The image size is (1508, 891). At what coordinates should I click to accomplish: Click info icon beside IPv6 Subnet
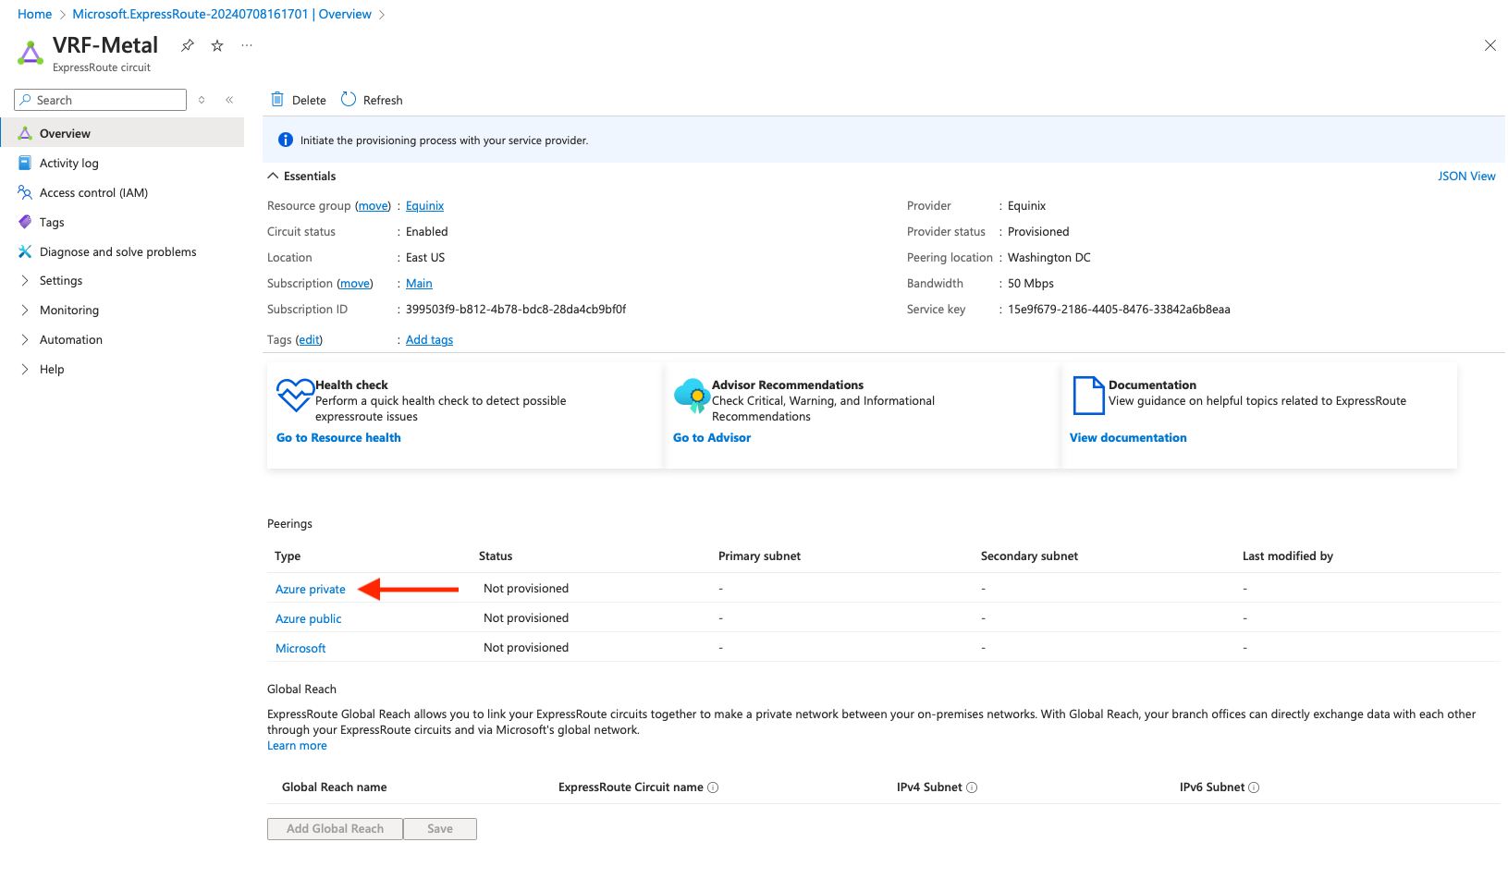[1254, 787]
